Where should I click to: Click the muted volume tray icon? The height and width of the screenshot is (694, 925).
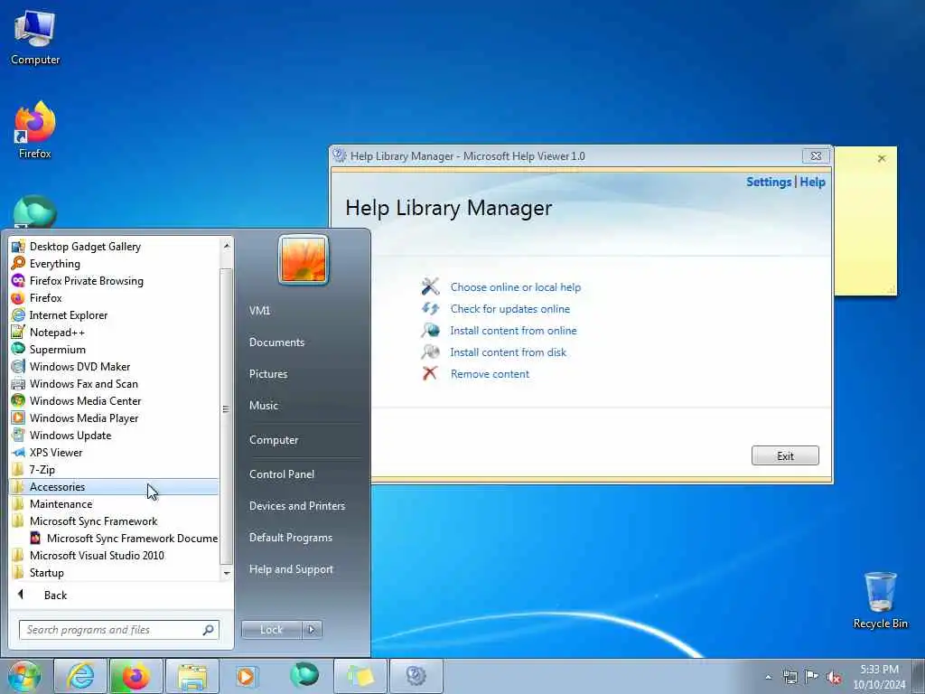coord(834,677)
